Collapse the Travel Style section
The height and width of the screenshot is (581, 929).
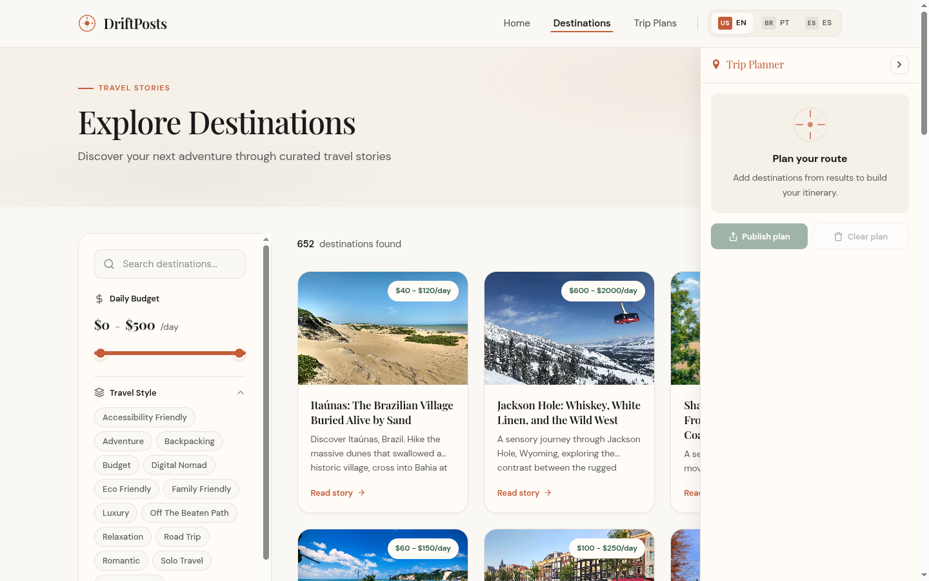(x=240, y=392)
